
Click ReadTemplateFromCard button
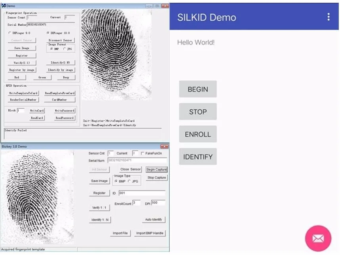pos(59,93)
